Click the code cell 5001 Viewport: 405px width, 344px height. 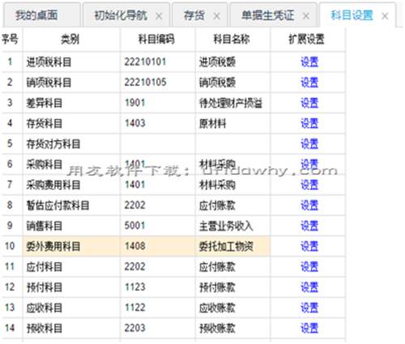158,226
